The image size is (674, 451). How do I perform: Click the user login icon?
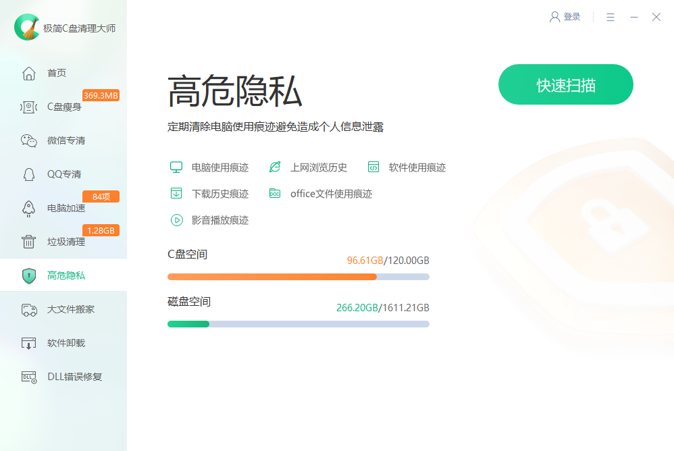[x=554, y=17]
